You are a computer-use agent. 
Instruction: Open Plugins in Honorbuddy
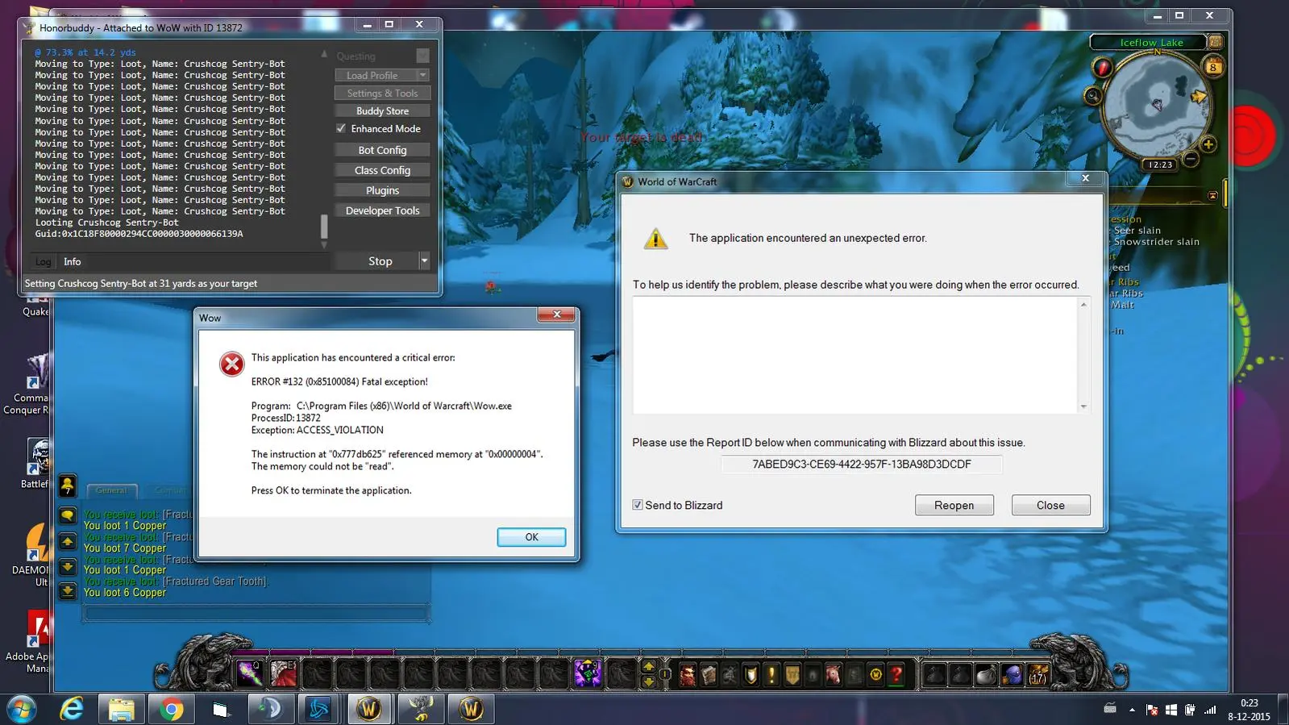382,190
